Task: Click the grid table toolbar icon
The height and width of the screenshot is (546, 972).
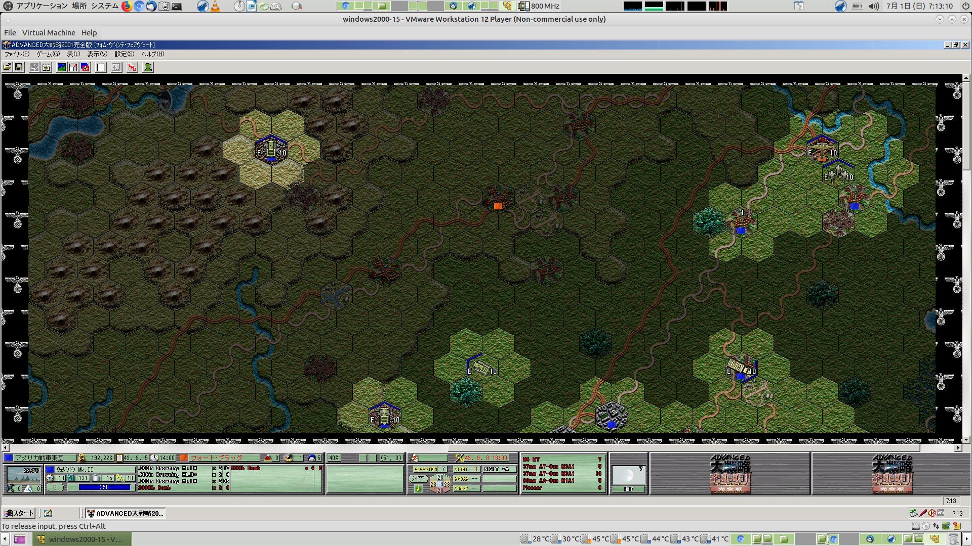Action: click(101, 67)
